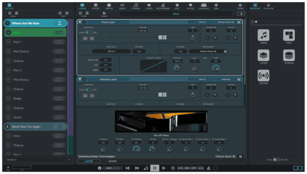Switch to Lyrics tab
Image resolution: width=307 pixels, height=174 pixels.
tap(149, 6)
